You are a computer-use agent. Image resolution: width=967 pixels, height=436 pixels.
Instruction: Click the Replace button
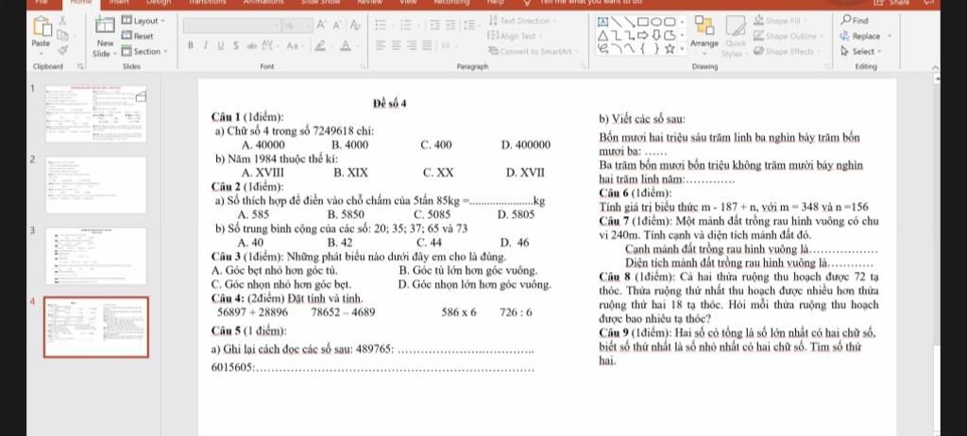(860, 36)
